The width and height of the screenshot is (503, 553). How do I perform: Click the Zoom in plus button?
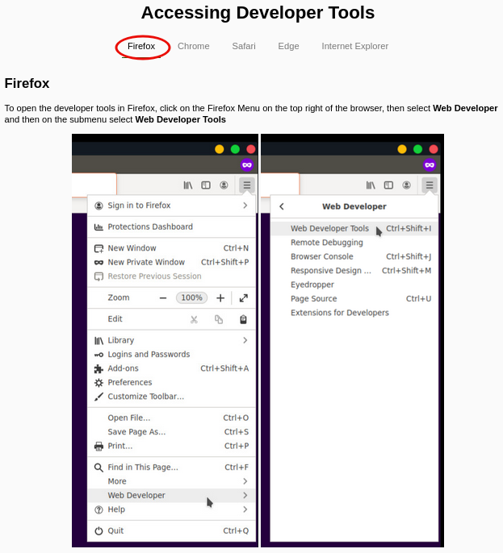(220, 298)
